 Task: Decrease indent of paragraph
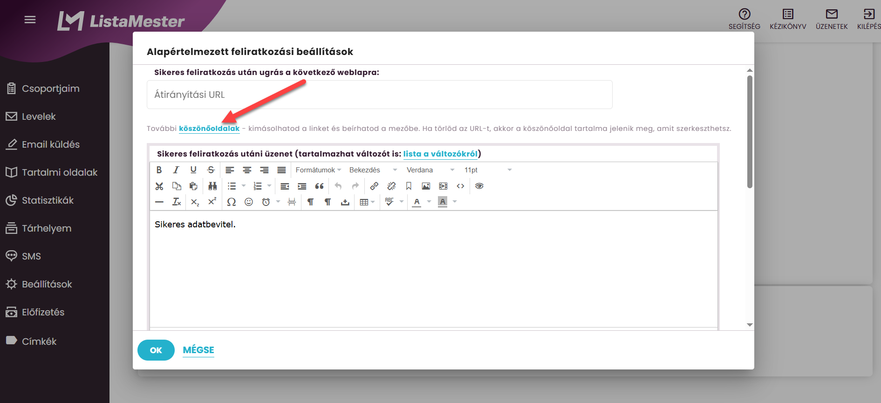pos(285,186)
